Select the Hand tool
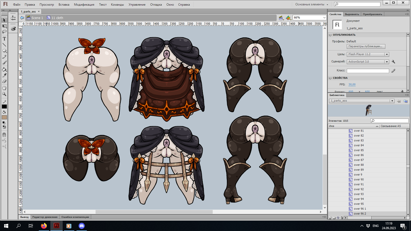Viewport: 411px width, 231px height. [x=4, y=88]
